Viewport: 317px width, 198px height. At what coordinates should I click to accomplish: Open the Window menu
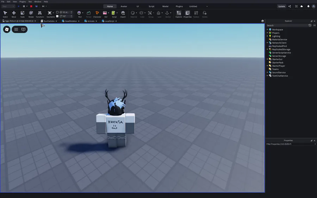[38, 2]
